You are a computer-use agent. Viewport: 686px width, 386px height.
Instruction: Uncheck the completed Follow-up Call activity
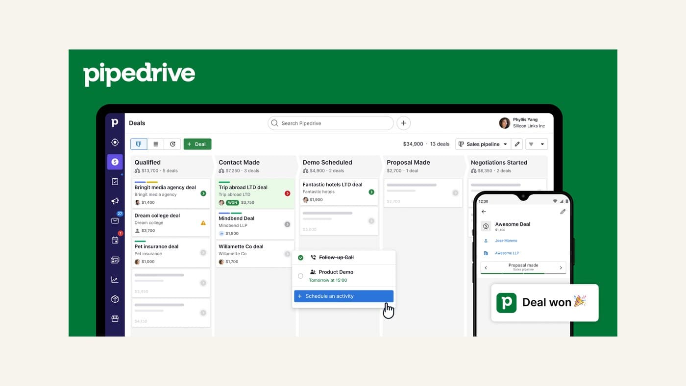click(300, 258)
